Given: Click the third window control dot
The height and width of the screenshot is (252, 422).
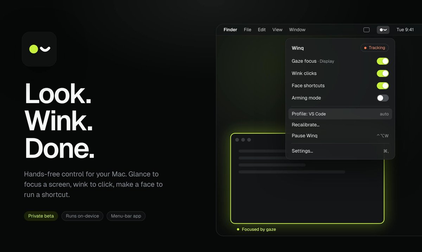Looking at the screenshot, I should coord(249,140).
